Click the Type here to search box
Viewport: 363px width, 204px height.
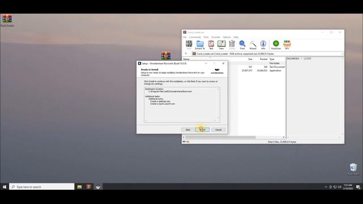pyautogui.click(x=42, y=186)
